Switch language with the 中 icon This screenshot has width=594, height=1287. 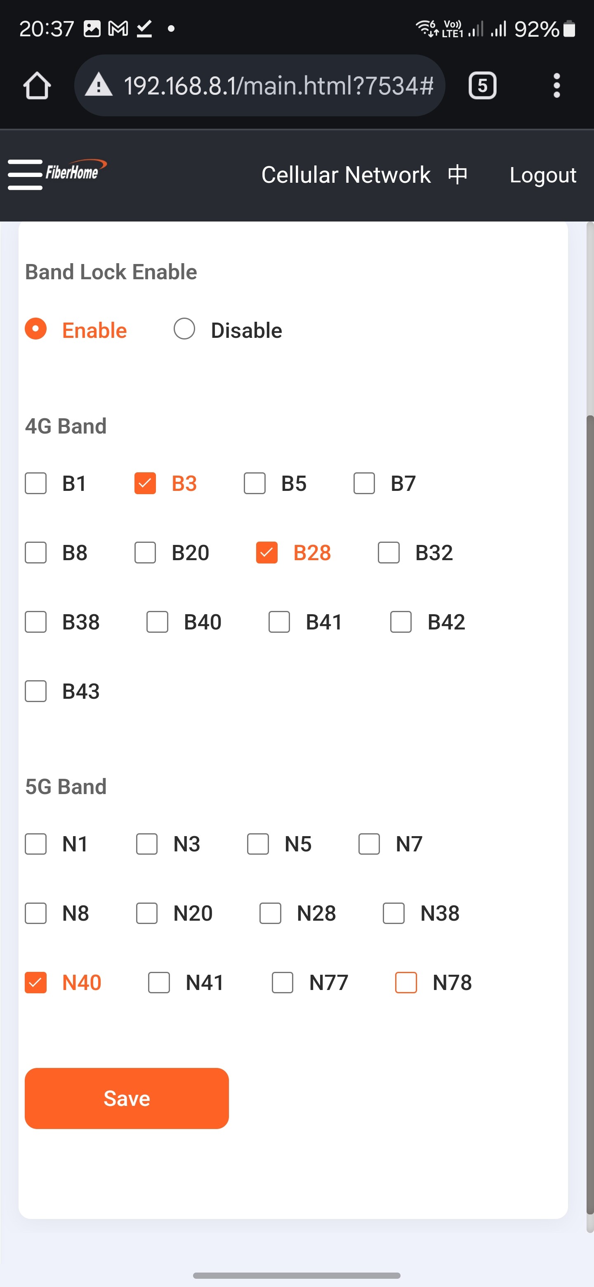point(457,175)
